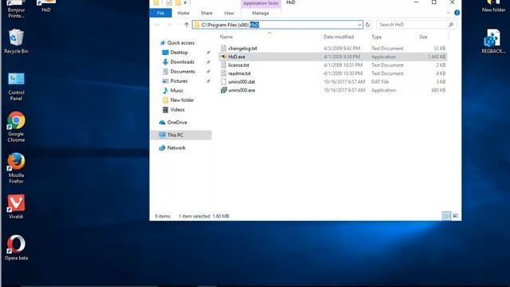Open Explorer help question mark
510x287 pixels.
457,13
